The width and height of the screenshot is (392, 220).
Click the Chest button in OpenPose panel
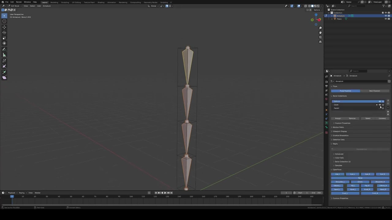360,182
